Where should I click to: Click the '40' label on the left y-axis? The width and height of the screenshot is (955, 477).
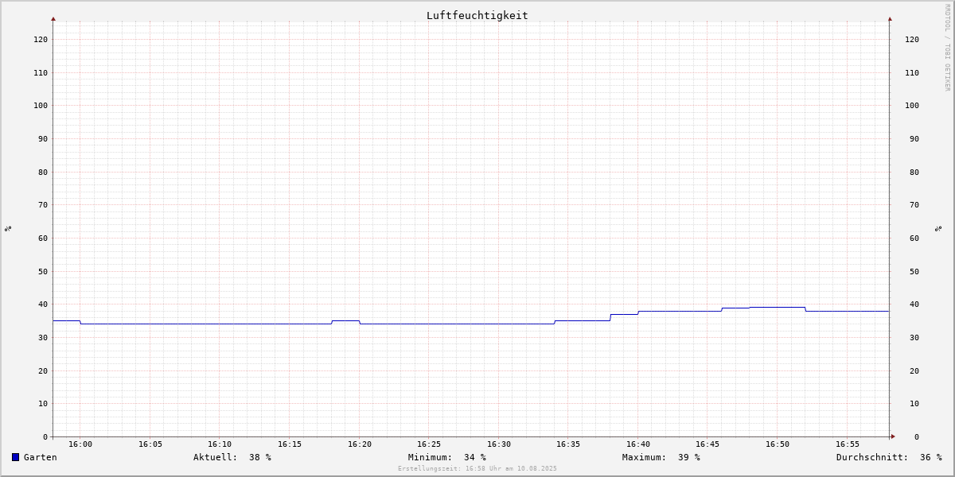pos(43,304)
